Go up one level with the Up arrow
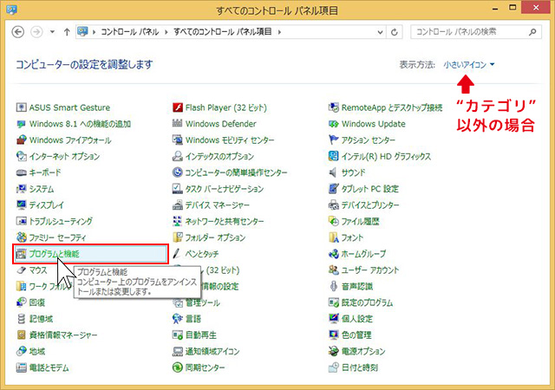555x390 pixels. pos(67,32)
